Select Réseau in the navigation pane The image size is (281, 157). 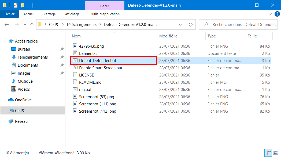point(21,121)
